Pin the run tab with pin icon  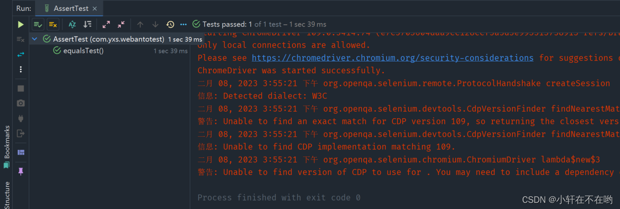tap(20, 171)
